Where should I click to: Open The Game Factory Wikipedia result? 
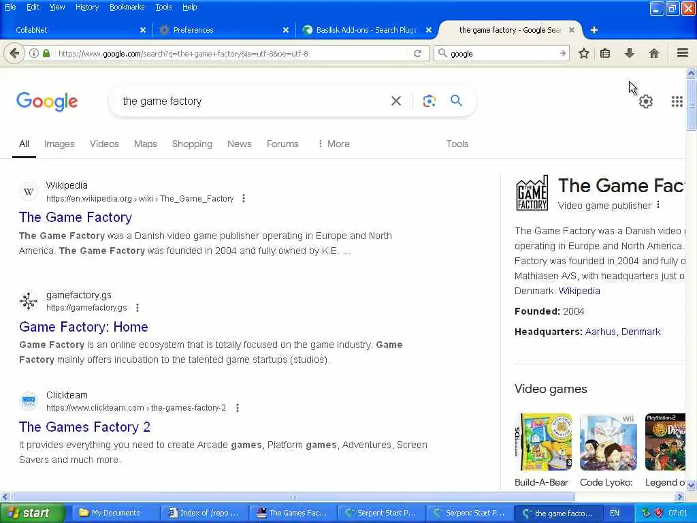(75, 217)
